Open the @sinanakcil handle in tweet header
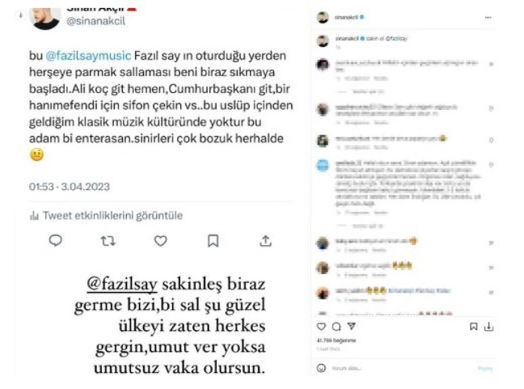This screenshot has height=389, width=524. 95,21
